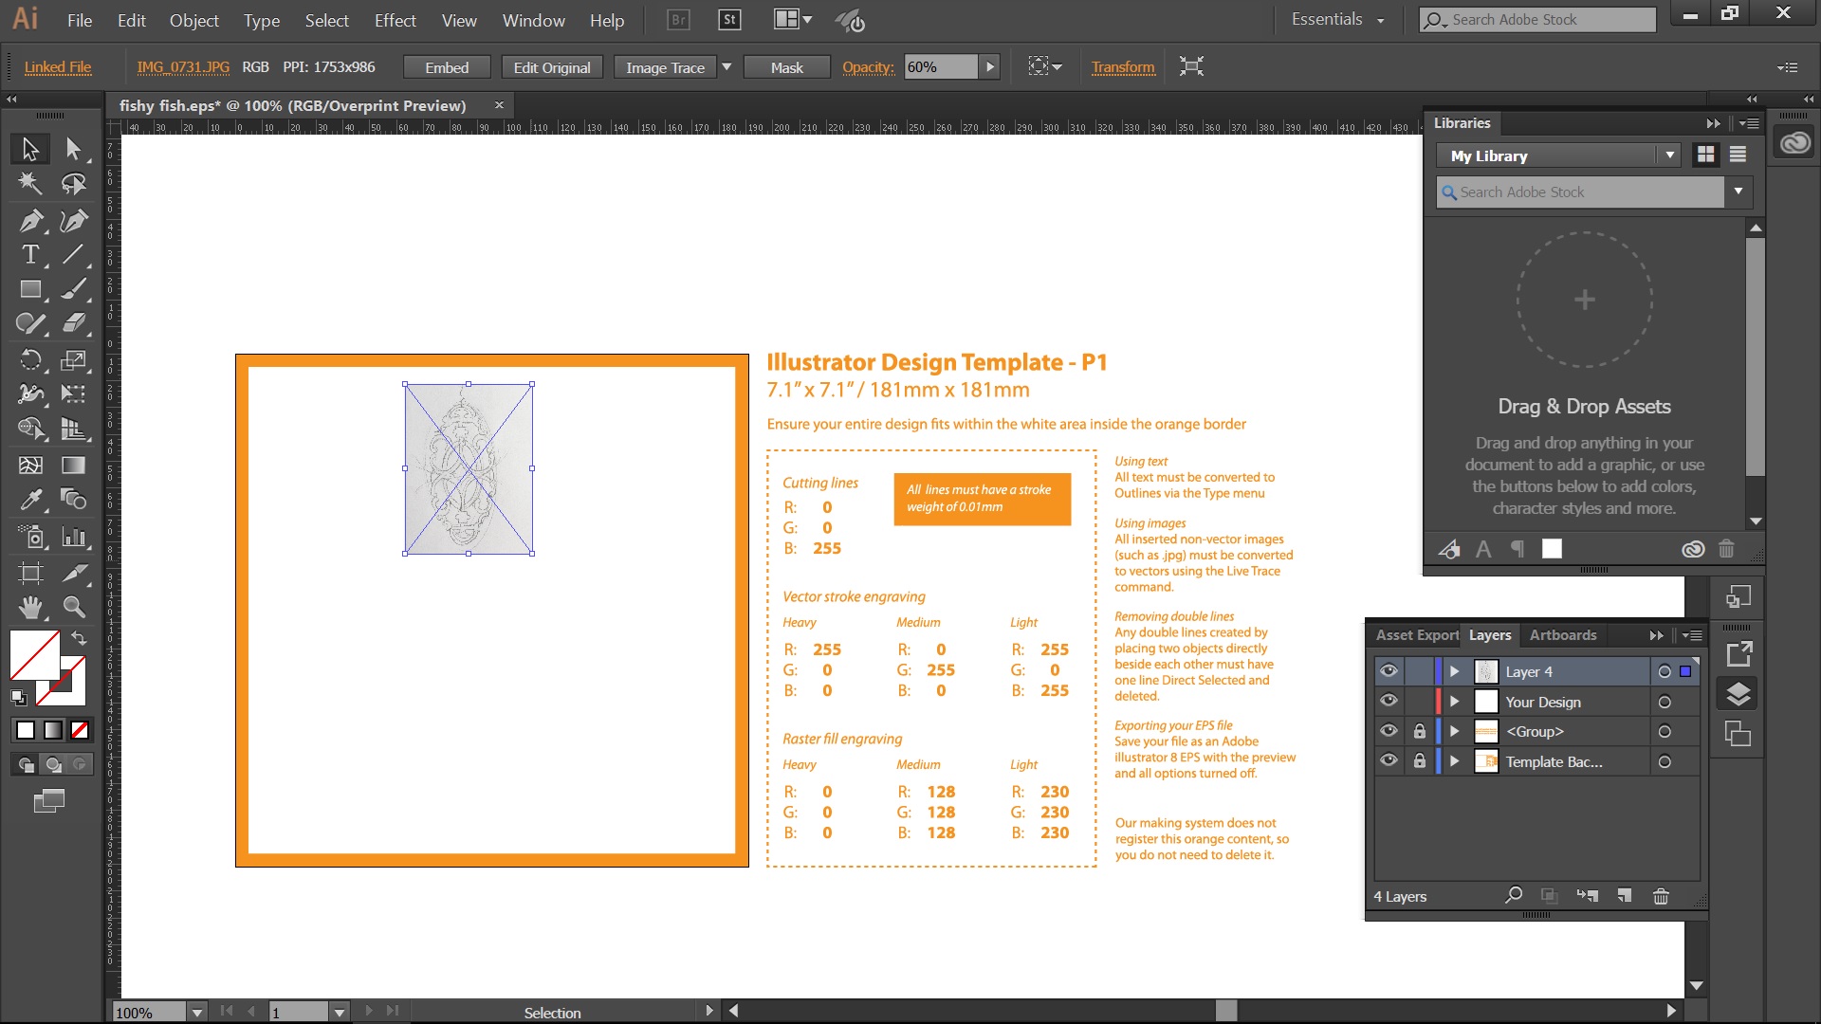The image size is (1821, 1024).
Task: Select the Pen tool
Action: [x=30, y=220]
